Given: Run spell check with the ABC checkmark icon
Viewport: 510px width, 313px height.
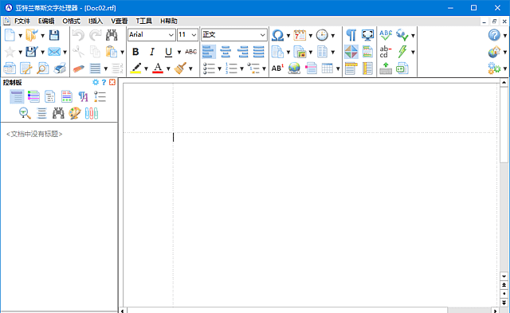Looking at the screenshot, I should [386, 35].
